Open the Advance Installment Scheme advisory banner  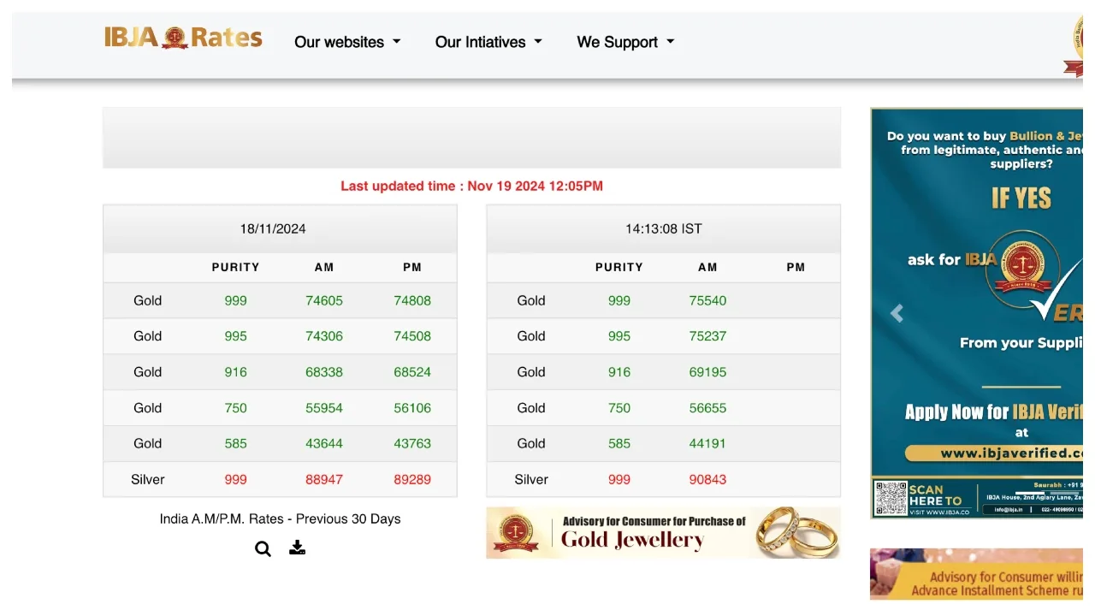tap(977, 575)
